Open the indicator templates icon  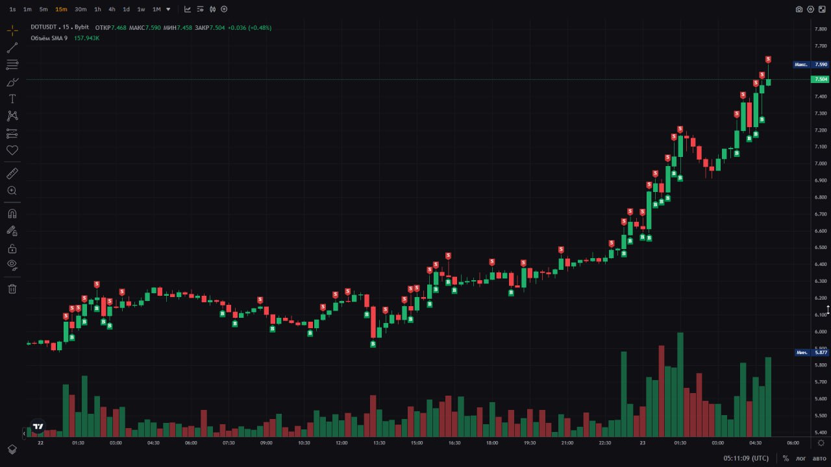click(x=200, y=9)
